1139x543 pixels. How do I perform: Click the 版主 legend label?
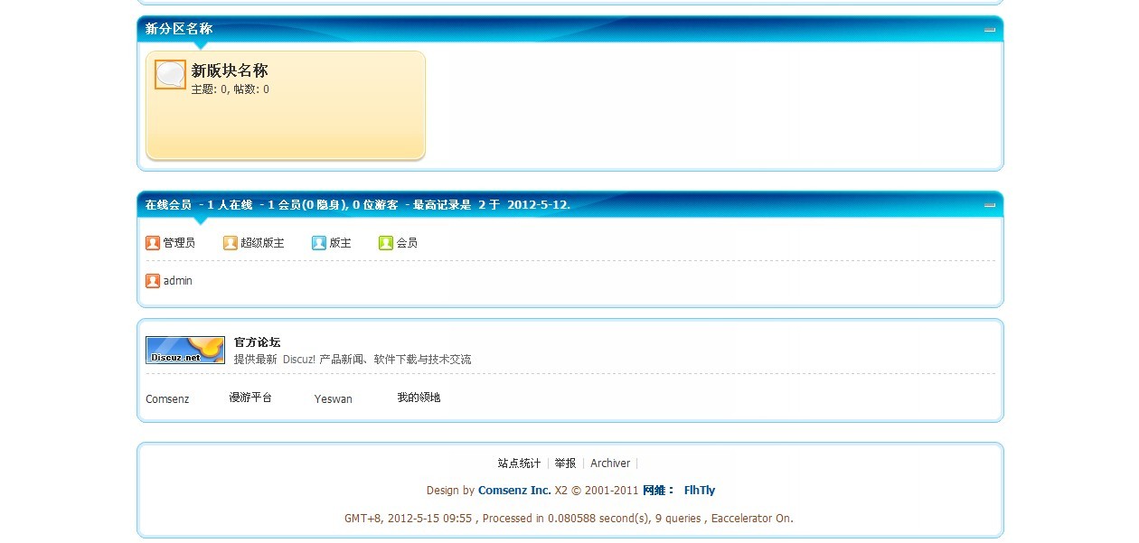[x=340, y=243]
